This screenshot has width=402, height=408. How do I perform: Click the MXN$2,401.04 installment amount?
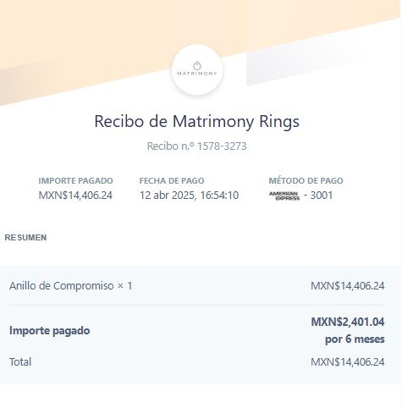(x=348, y=322)
